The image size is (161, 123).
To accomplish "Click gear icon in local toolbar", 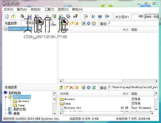I will tap(88, 88).
